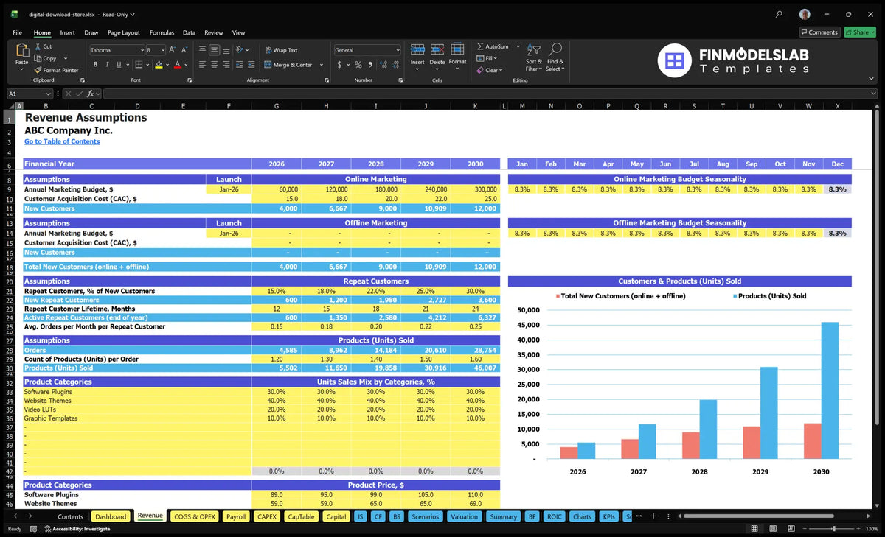Open the Sort & Filter dropdown
Screen dimensions: 885x537
click(x=534, y=56)
